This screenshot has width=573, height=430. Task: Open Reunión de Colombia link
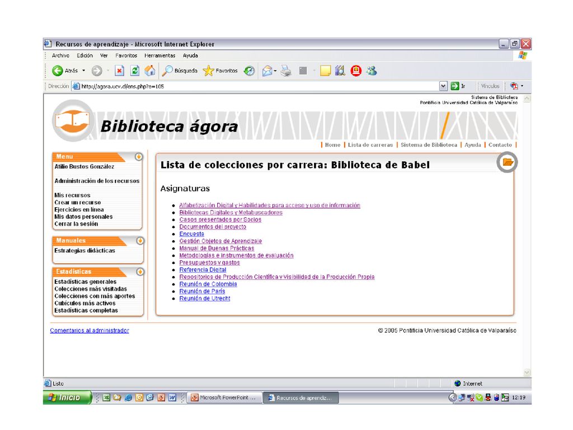click(208, 284)
